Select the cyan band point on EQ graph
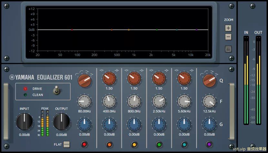 (177, 30)
